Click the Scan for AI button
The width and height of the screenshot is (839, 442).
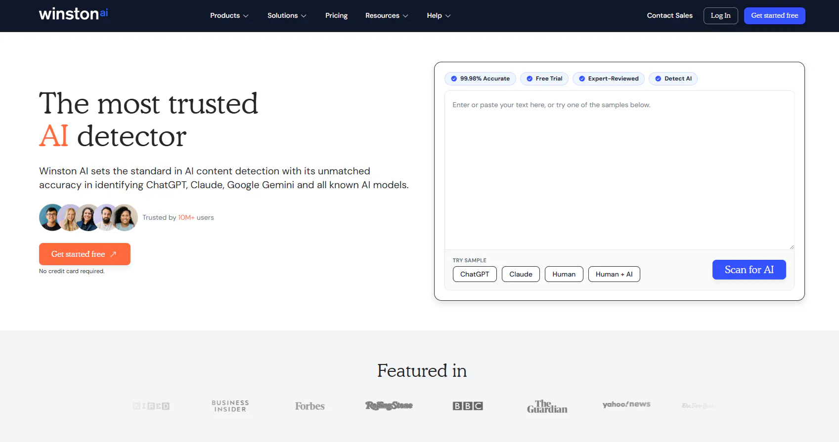pos(749,270)
